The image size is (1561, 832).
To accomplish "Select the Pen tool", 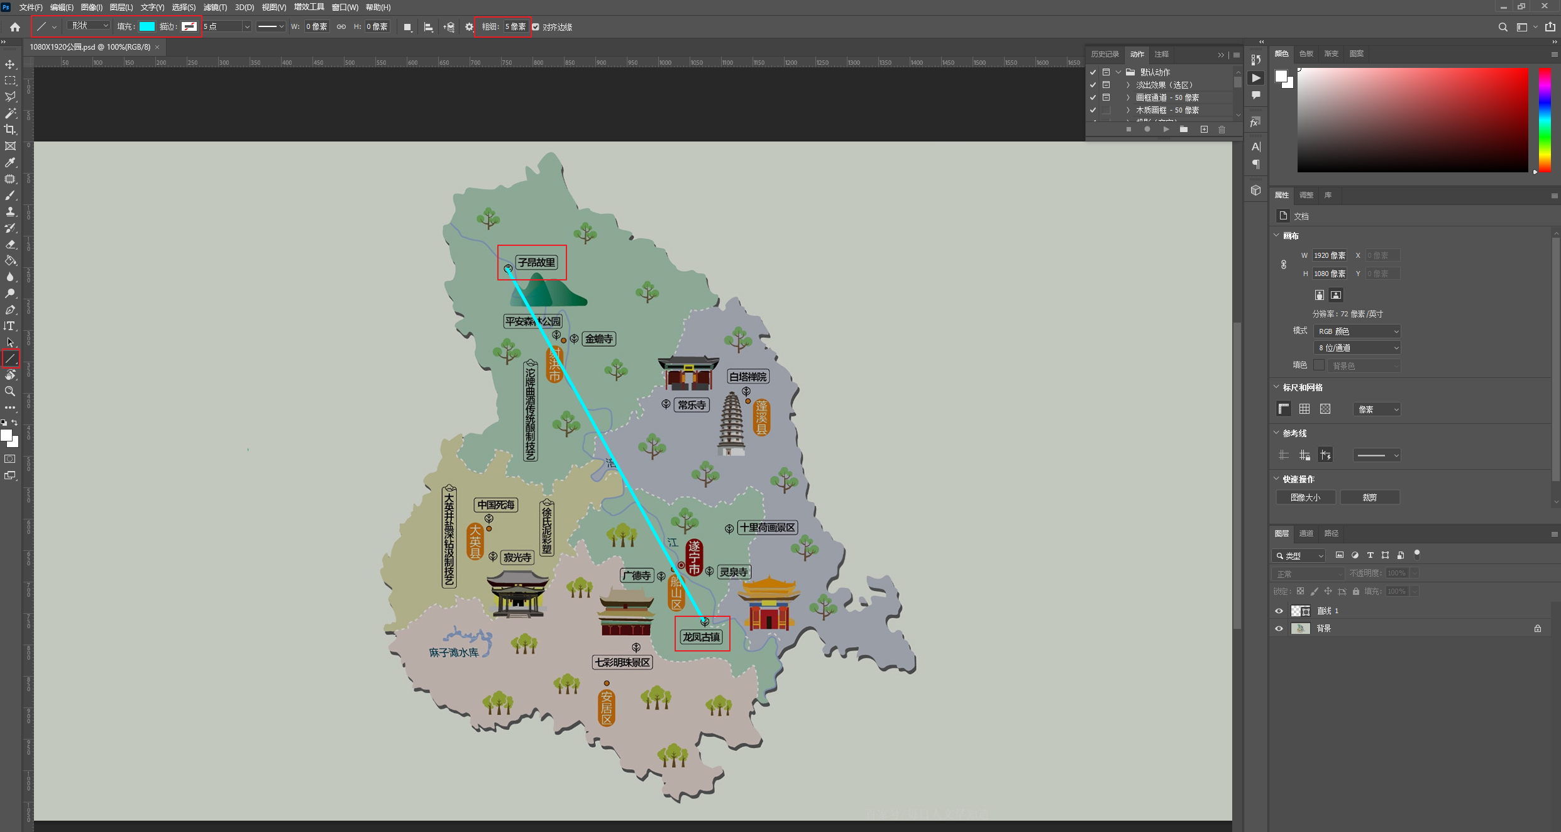I will pyautogui.click(x=10, y=309).
